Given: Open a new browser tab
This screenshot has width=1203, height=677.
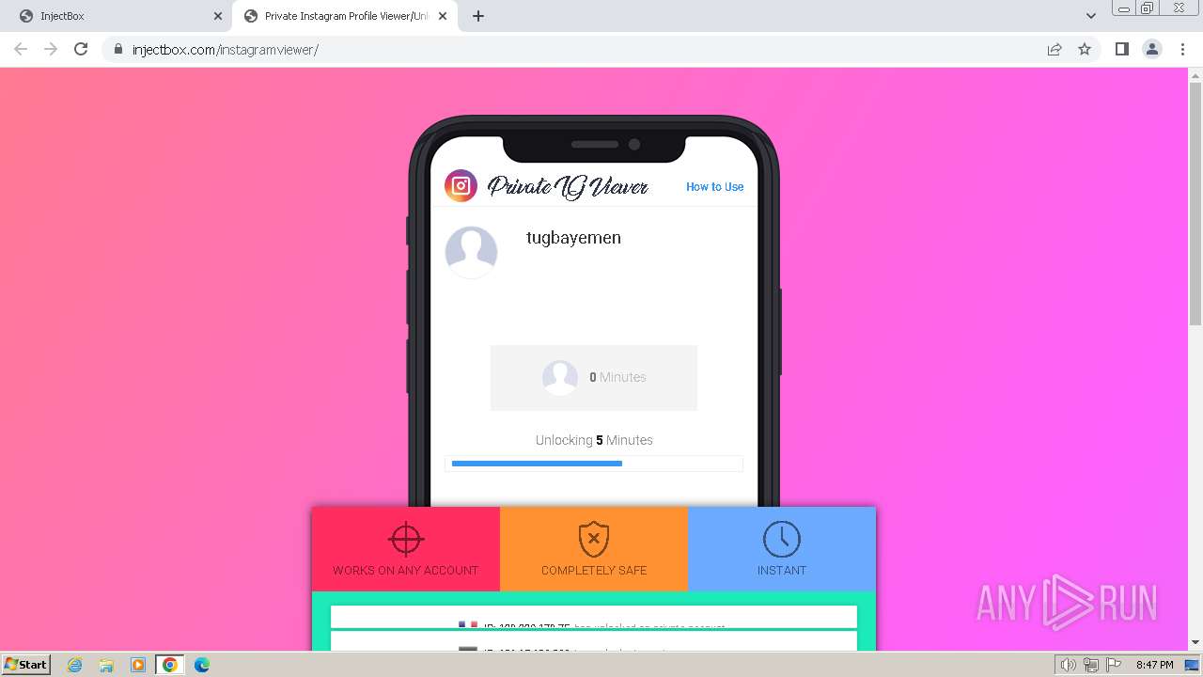Looking at the screenshot, I should tap(478, 16).
